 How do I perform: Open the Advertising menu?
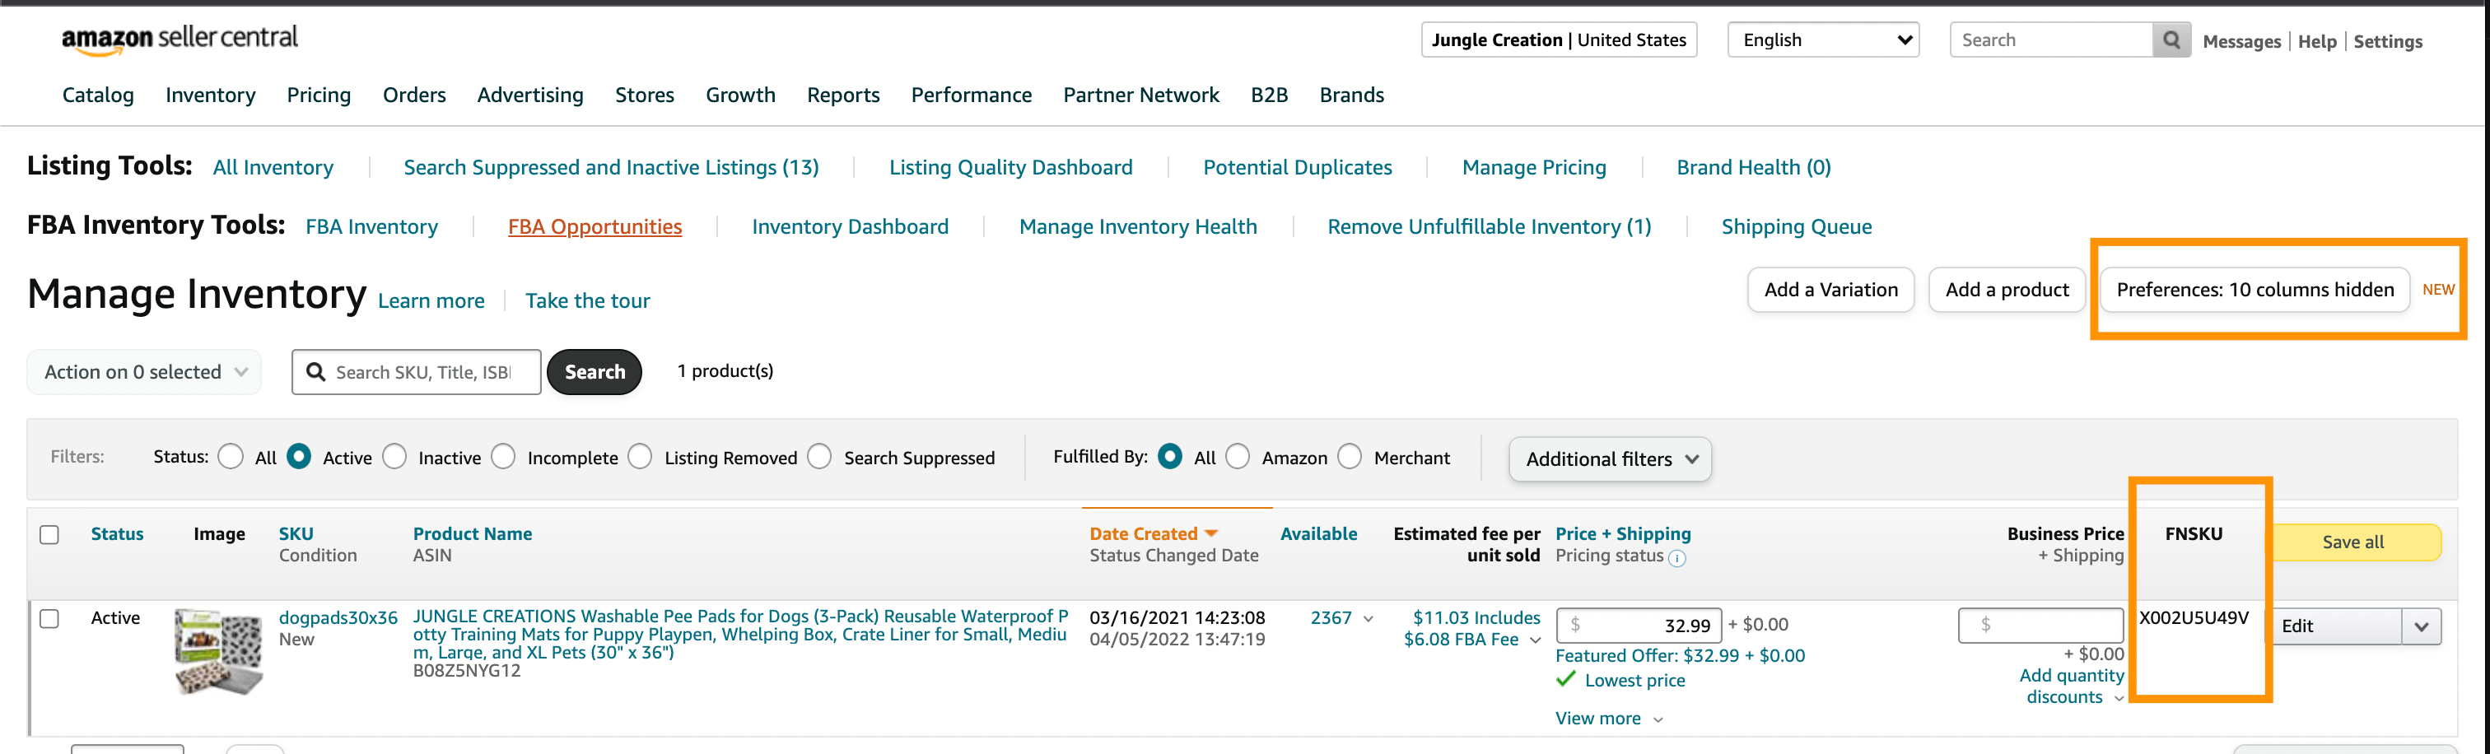(530, 95)
